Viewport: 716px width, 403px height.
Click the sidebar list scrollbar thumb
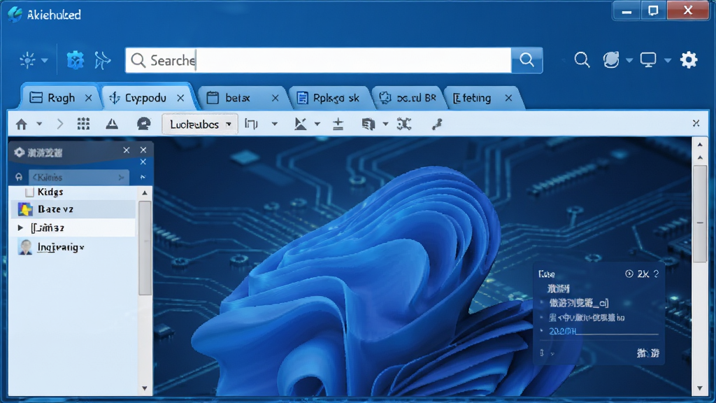click(x=145, y=248)
